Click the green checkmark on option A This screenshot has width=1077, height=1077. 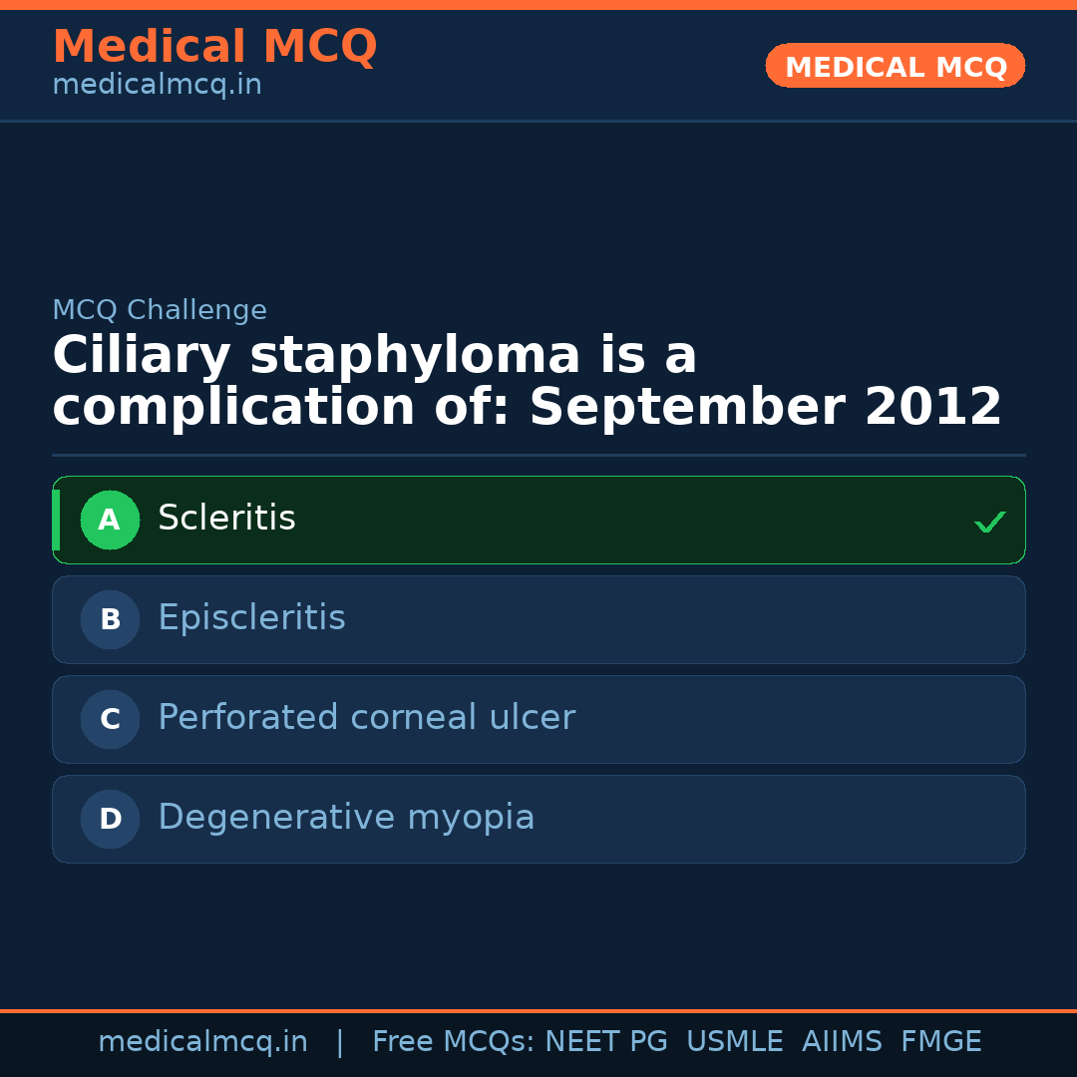989,520
